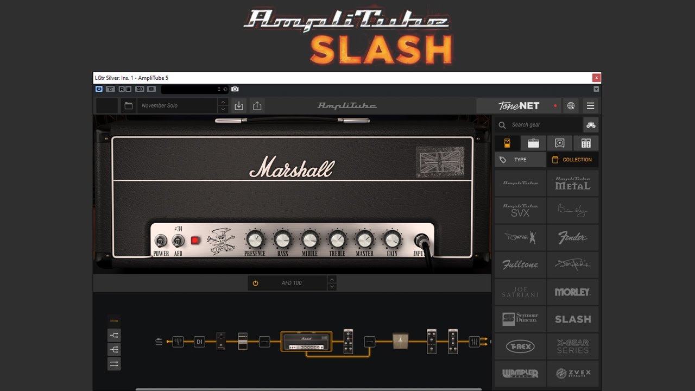Step to next amp model arrow

click(x=332, y=287)
